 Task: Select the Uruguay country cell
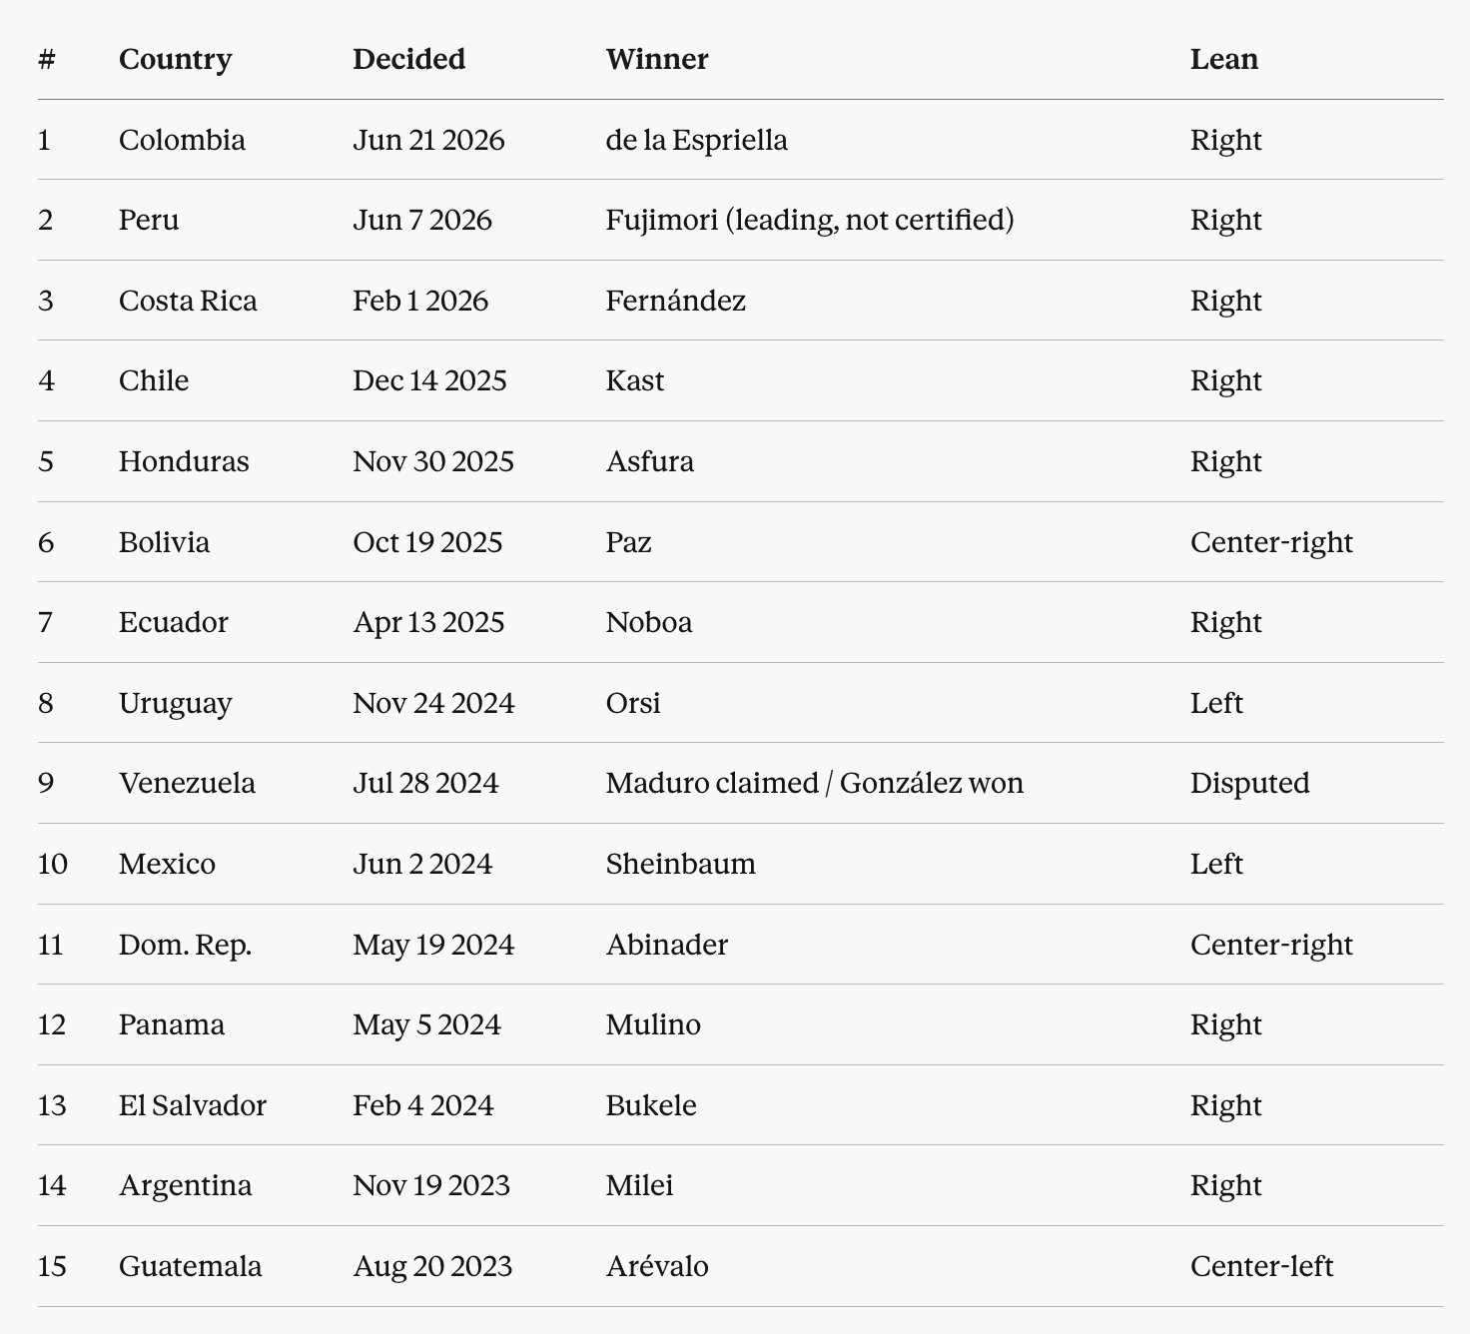[175, 703]
